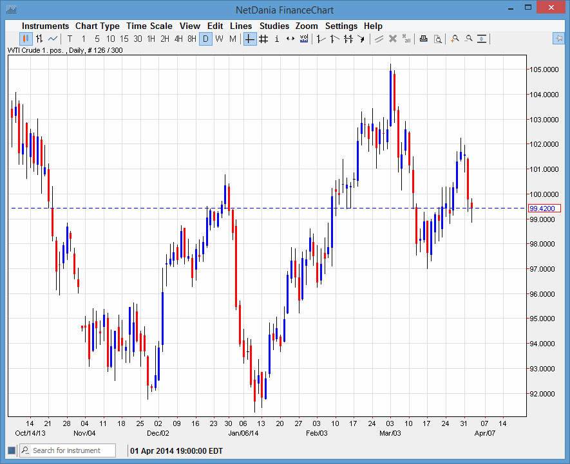This screenshot has width=570, height=464.
Task: Open the Instruments menu
Action: tap(45, 26)
